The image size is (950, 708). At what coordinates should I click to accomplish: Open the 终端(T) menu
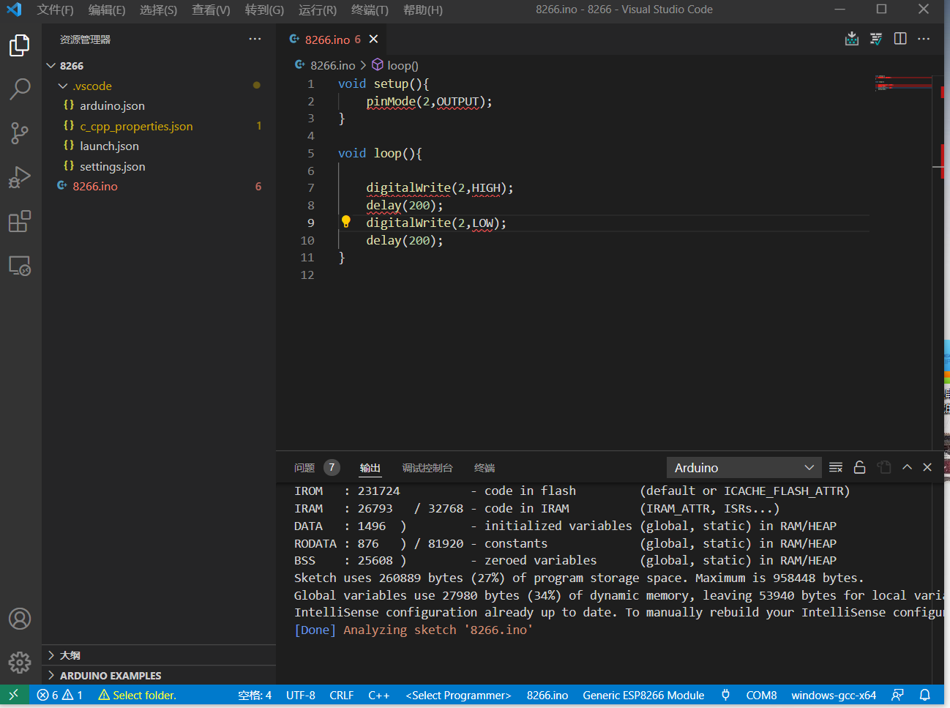pyautogui.click(x=370, y=10)
